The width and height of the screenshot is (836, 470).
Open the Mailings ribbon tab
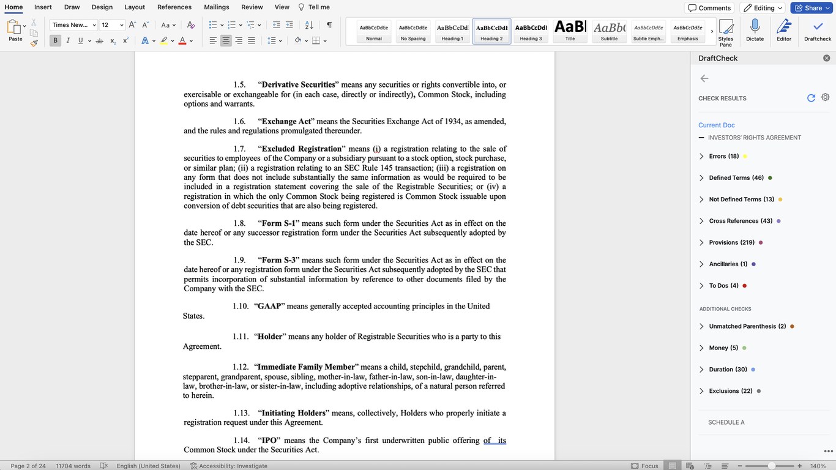coord(217,7)
